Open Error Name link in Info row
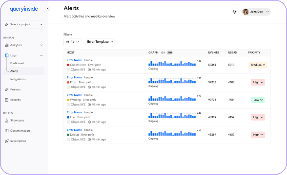Image resolution: width=287 pixels, height=175 pixels. click(74, 112)
